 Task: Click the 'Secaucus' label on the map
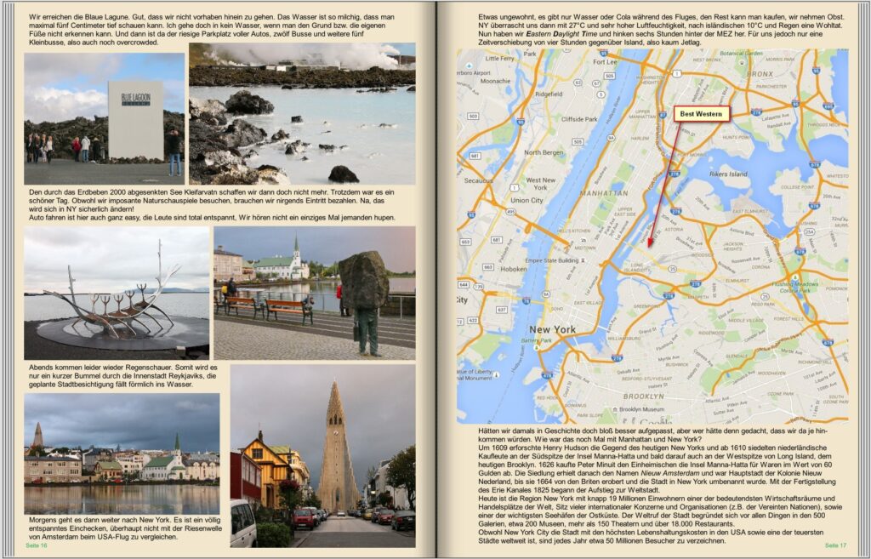coord(478,180)
